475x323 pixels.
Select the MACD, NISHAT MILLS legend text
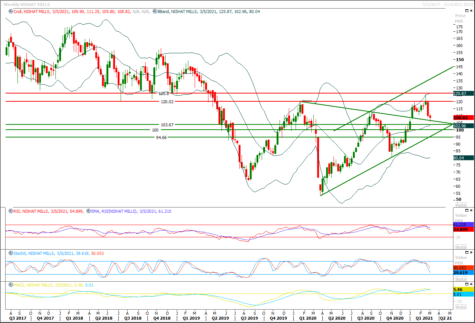33,285
